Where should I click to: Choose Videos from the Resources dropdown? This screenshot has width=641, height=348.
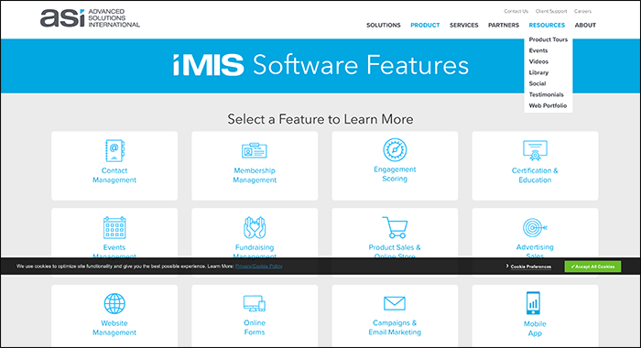(x=538, y=61)
